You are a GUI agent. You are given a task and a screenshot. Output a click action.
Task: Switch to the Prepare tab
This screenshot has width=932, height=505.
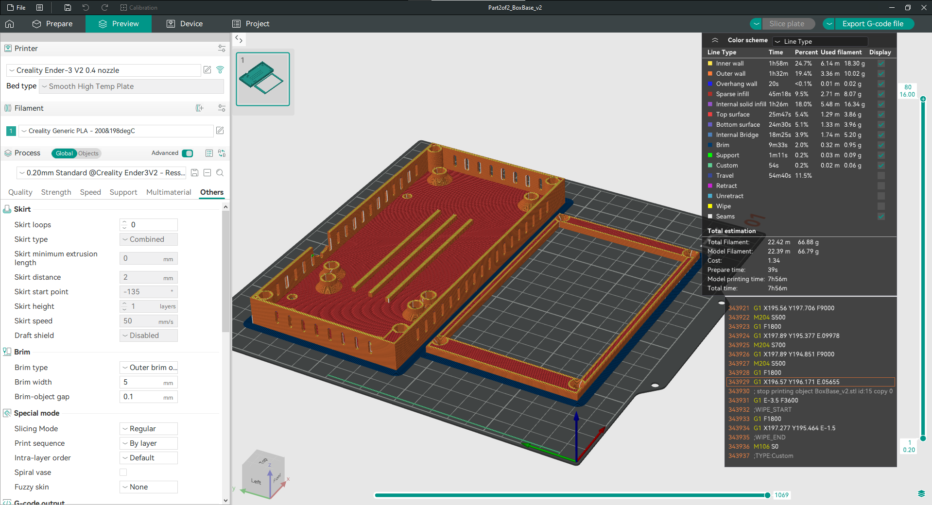pyautogui.click(x=52, y=24)
